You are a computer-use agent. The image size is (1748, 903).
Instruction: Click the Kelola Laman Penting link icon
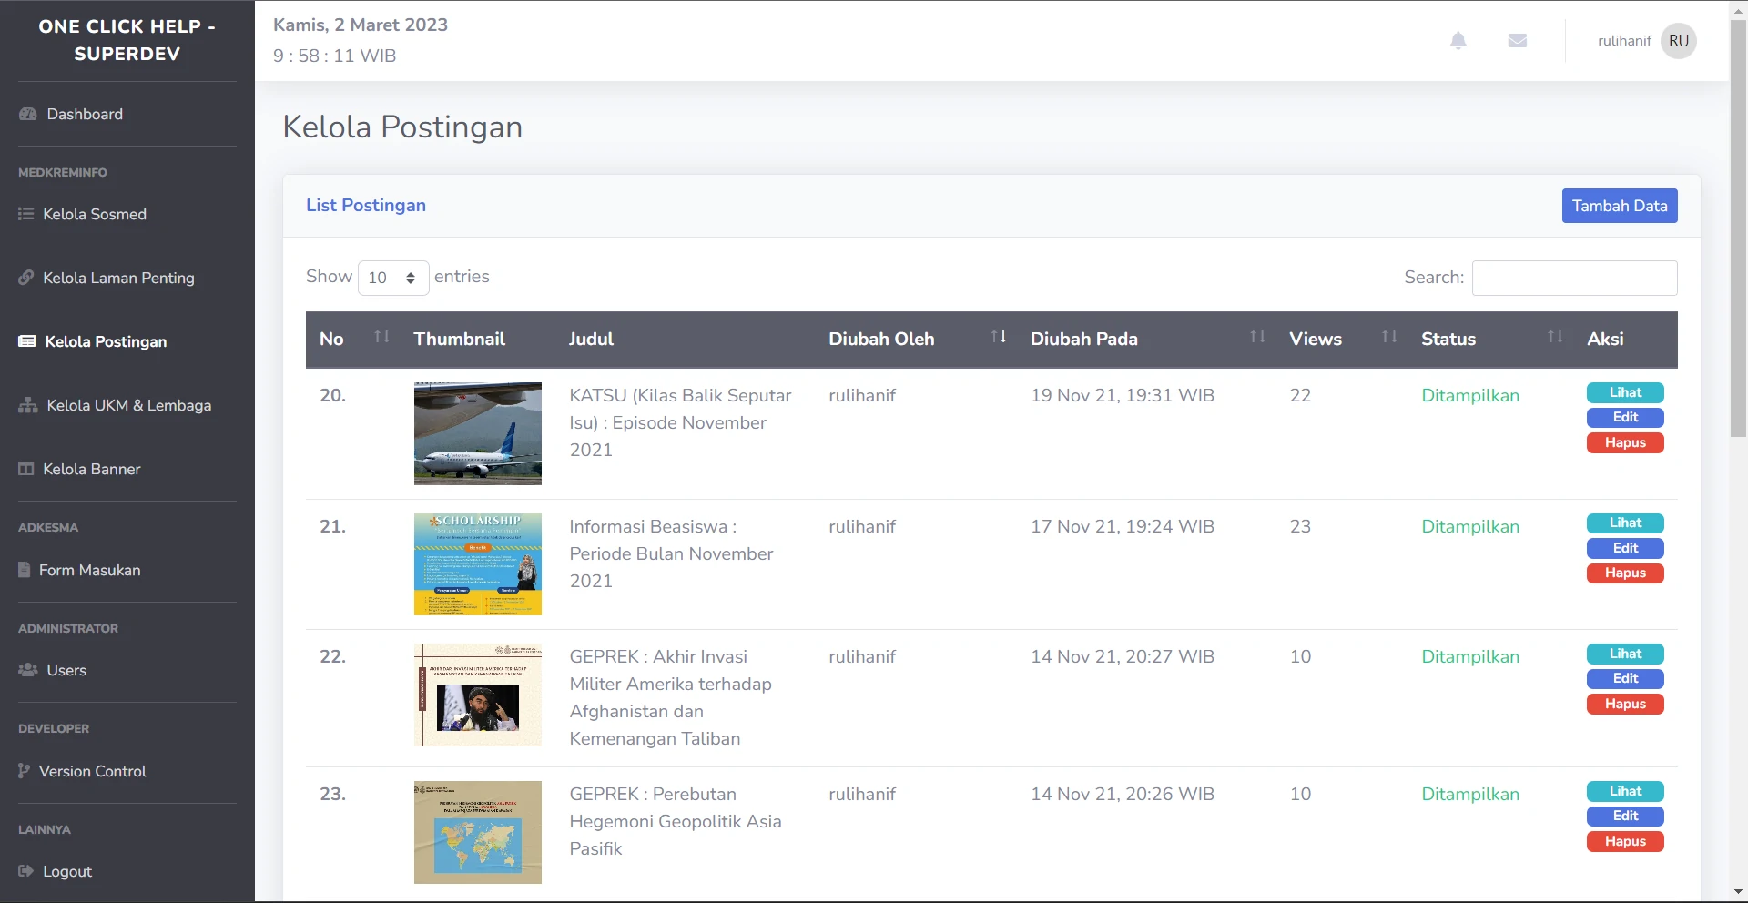(x=26, y=278)
